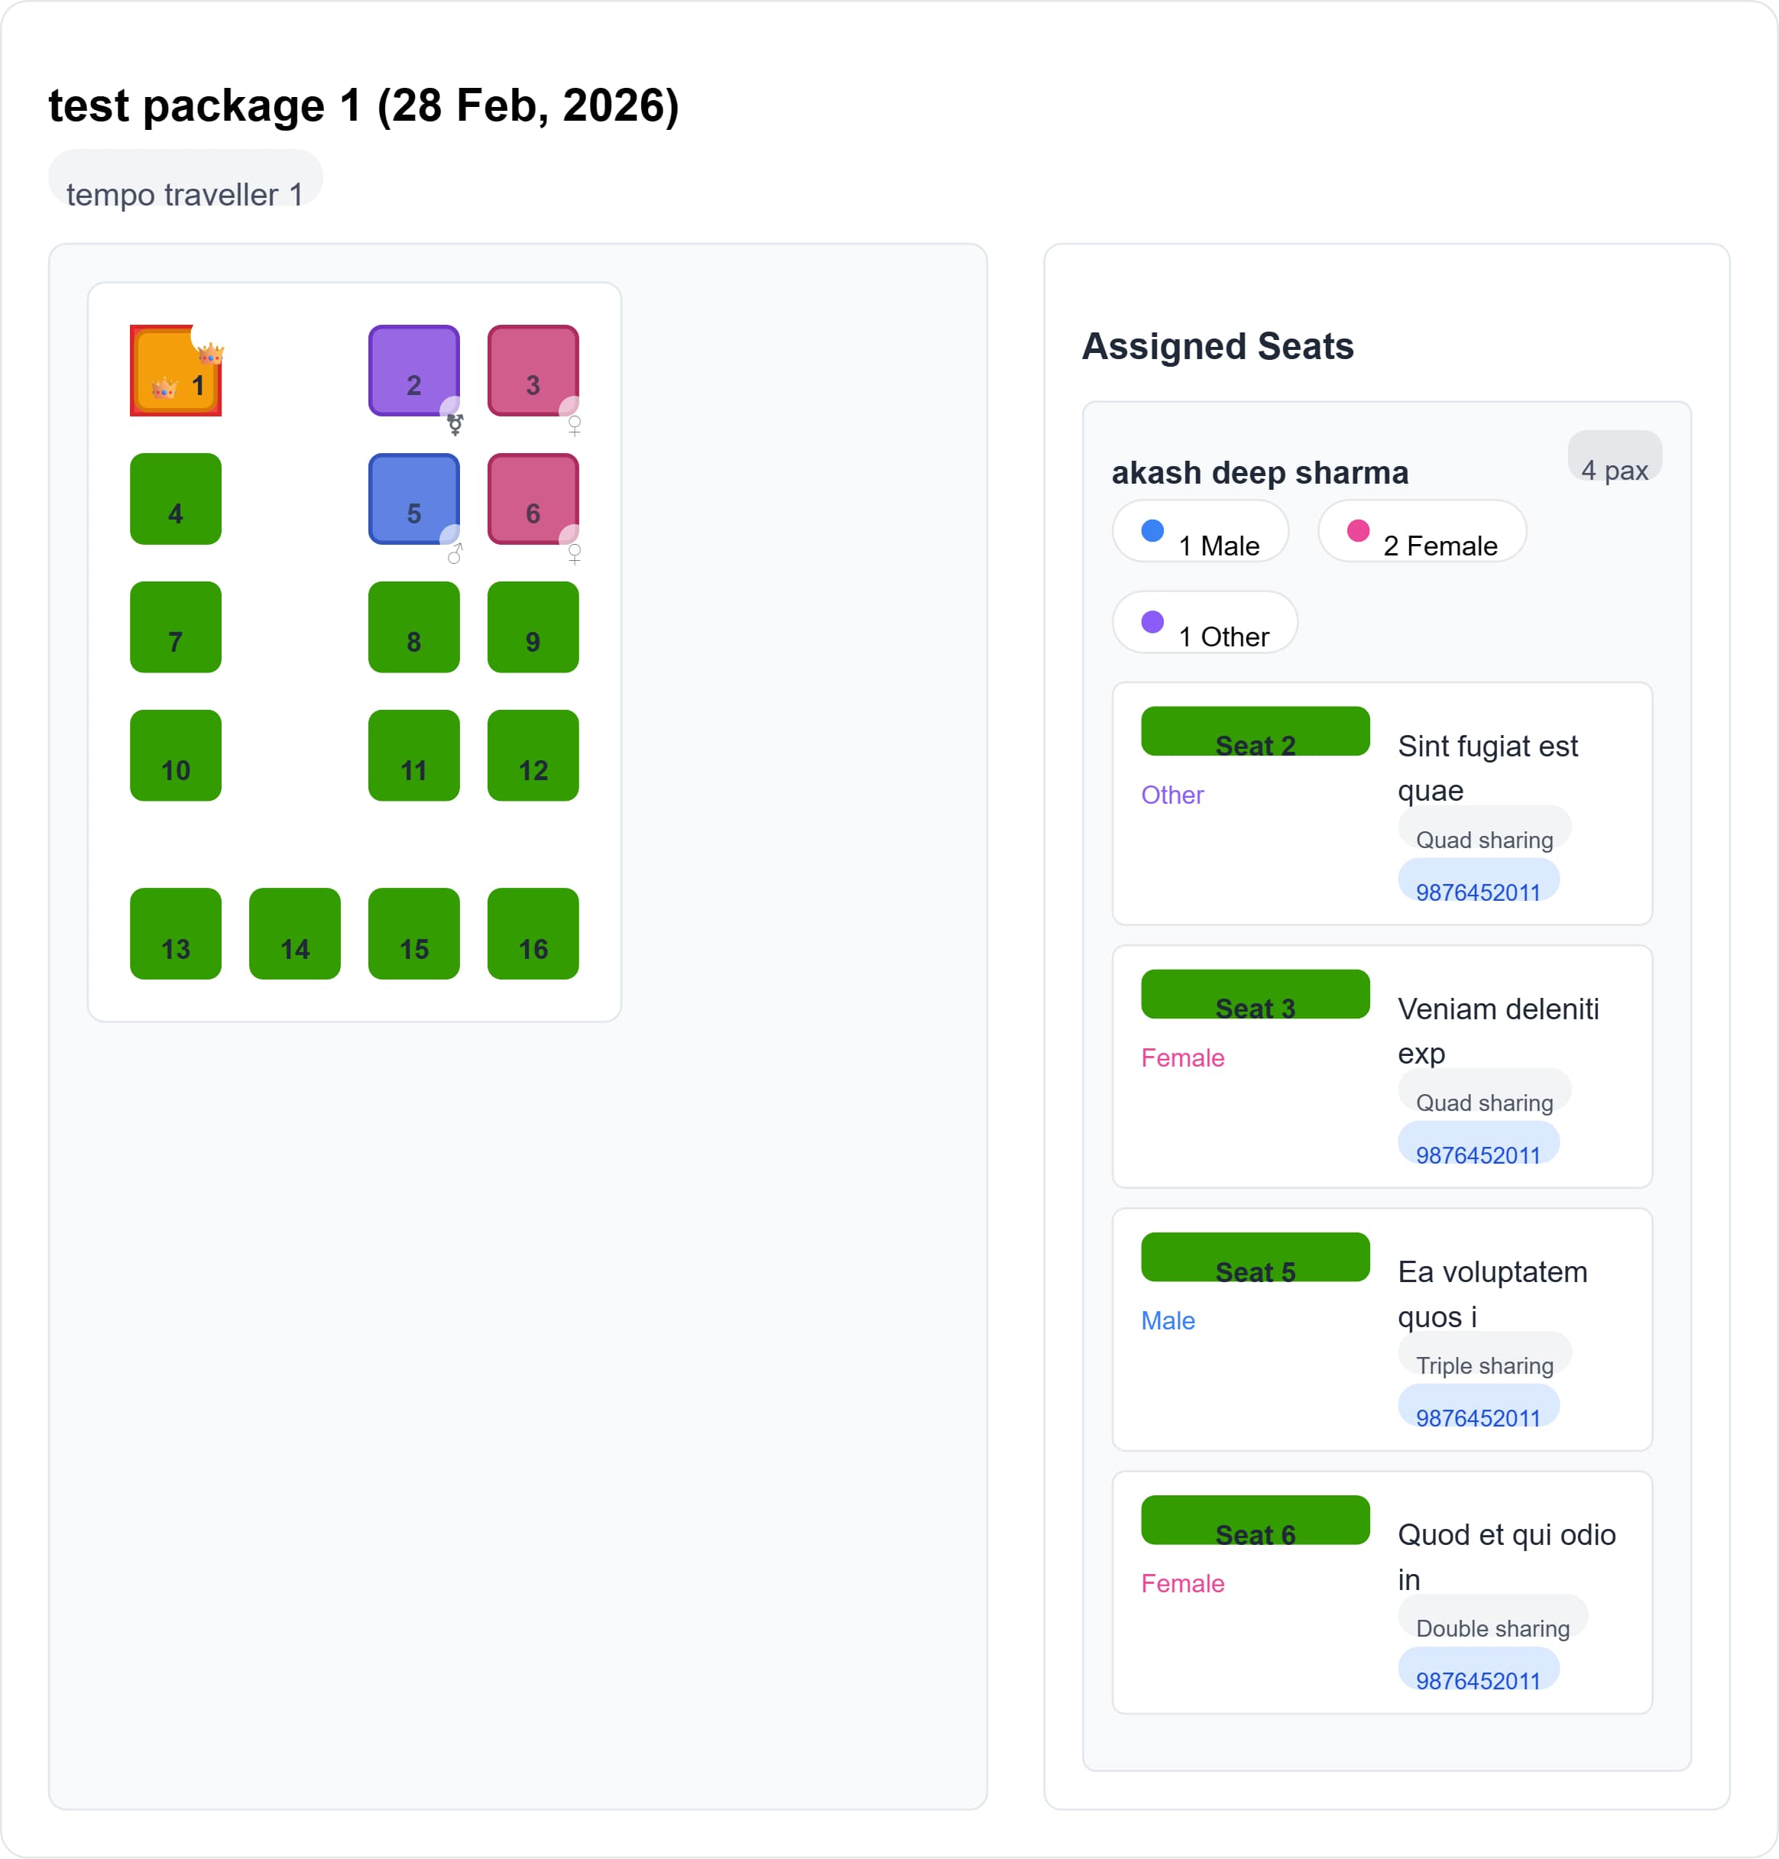Viewport: 1779px width, 1859px height.
Task: Select pink female seat 3
Action: tap(533, 371)
